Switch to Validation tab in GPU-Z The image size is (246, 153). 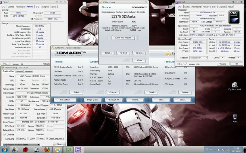point(29,72)
